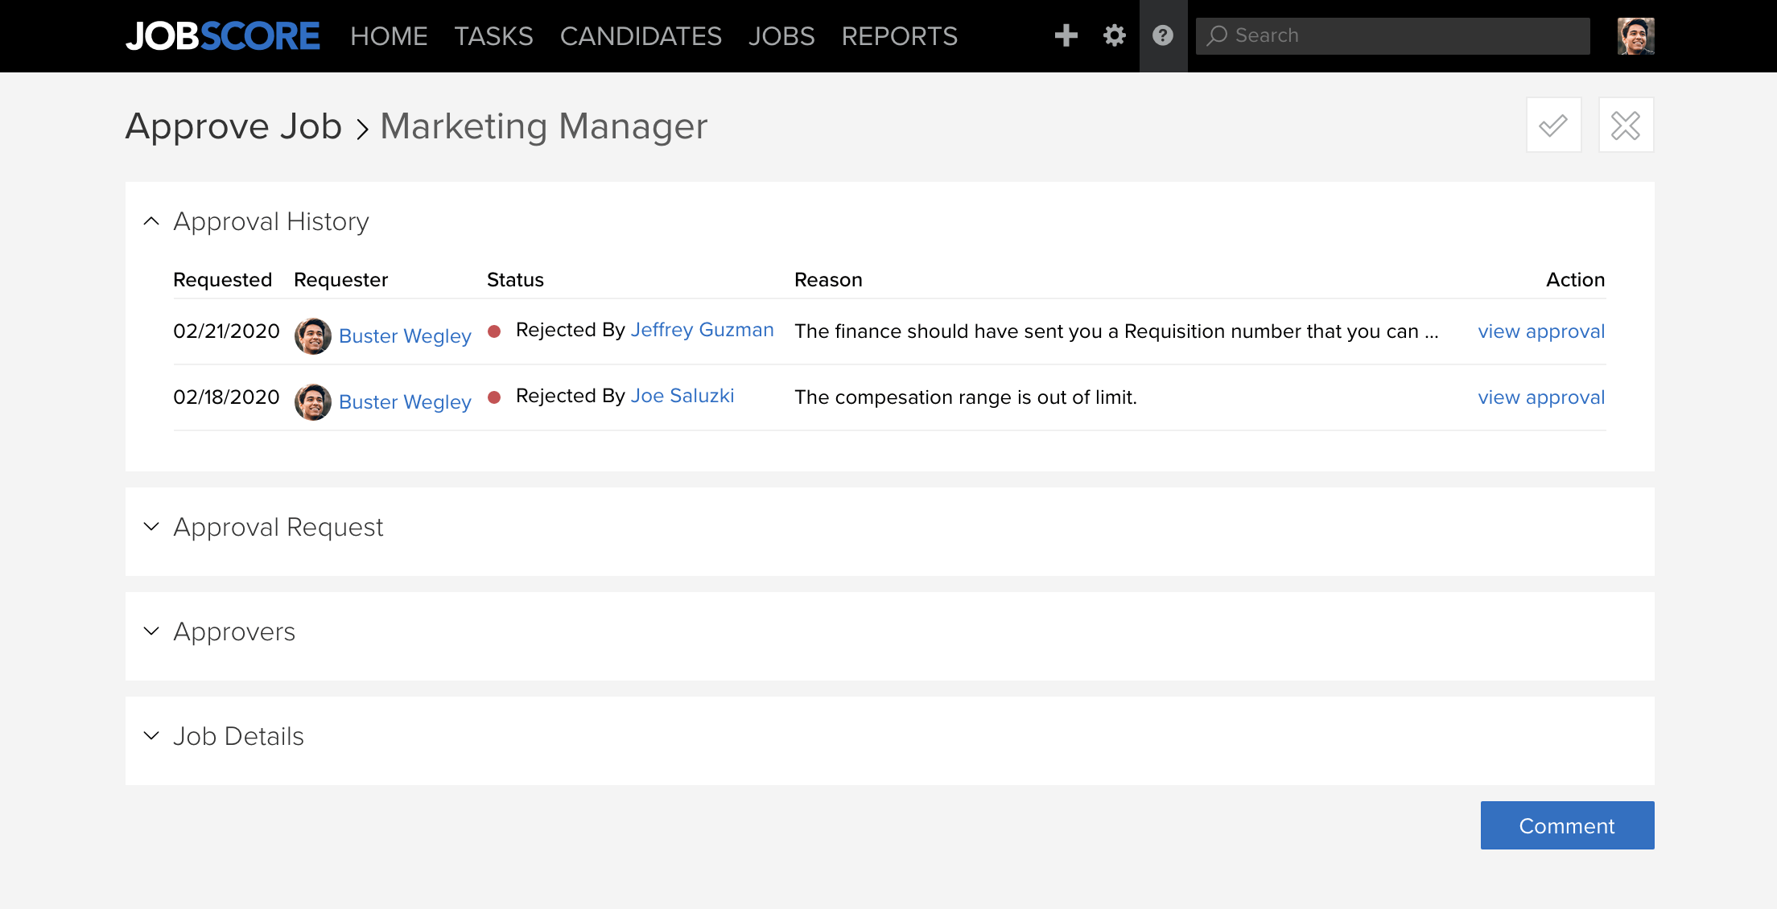The image size is (1777, 909).
Task: Click the Status column header
Action: click(x=515, y=280)
